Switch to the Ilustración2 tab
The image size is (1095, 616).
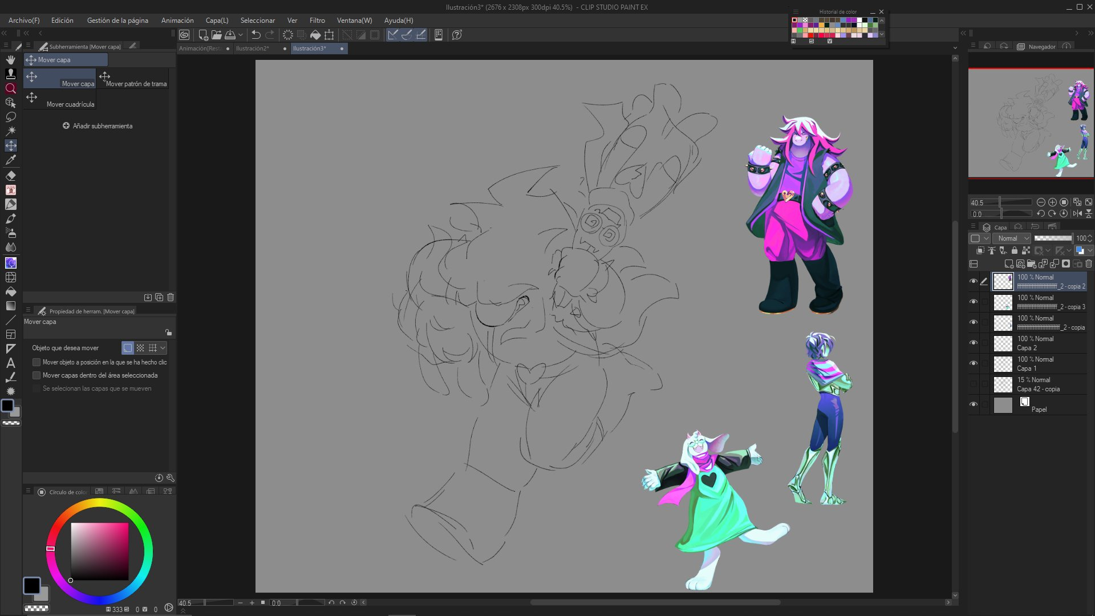pos(252,48)
